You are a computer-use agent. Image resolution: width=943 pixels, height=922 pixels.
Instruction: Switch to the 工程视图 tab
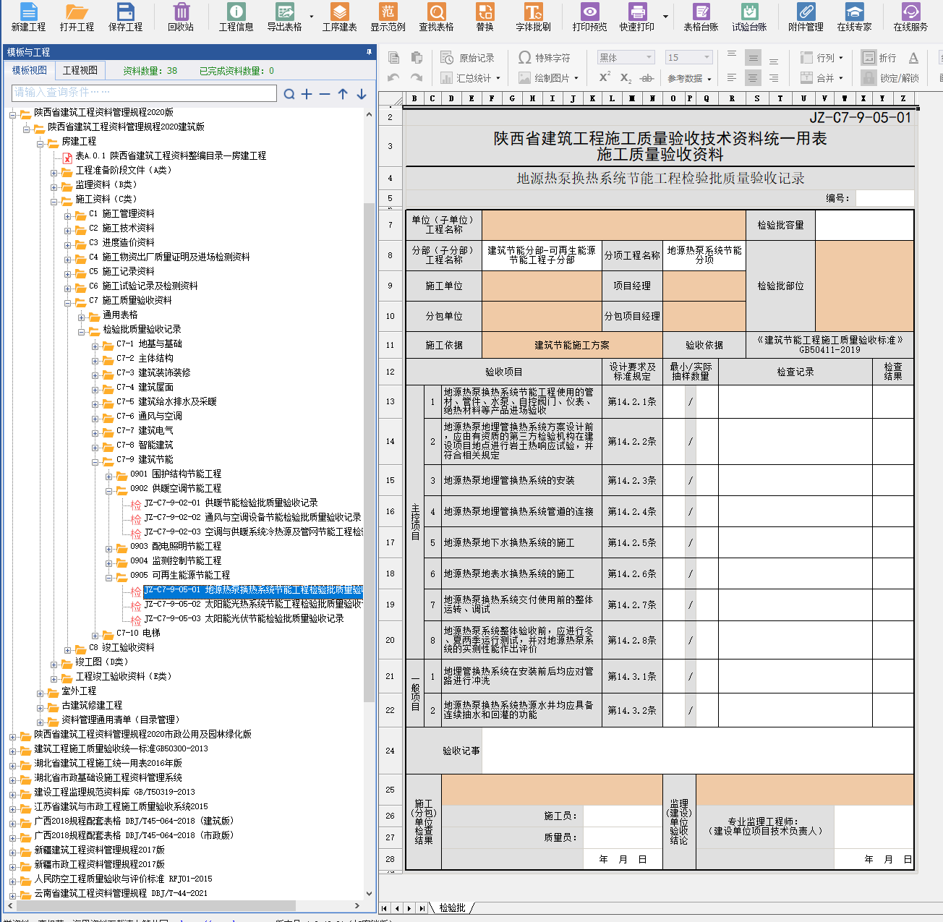[x=80, y=70]
